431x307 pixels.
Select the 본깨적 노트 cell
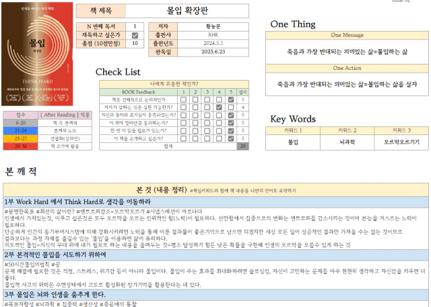(x=65, y=130)
